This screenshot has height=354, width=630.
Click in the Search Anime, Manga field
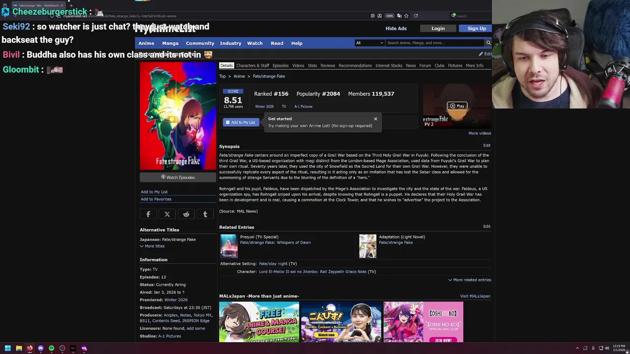click(435, 43)
